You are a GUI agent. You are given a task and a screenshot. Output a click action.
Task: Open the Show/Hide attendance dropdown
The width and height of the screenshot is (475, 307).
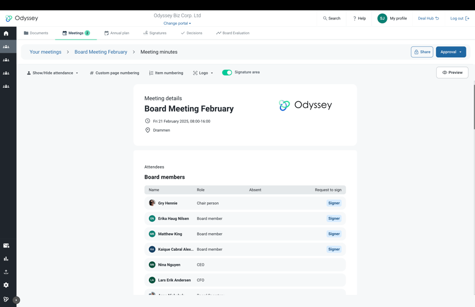pyautogui.click(x=53, y=73)
